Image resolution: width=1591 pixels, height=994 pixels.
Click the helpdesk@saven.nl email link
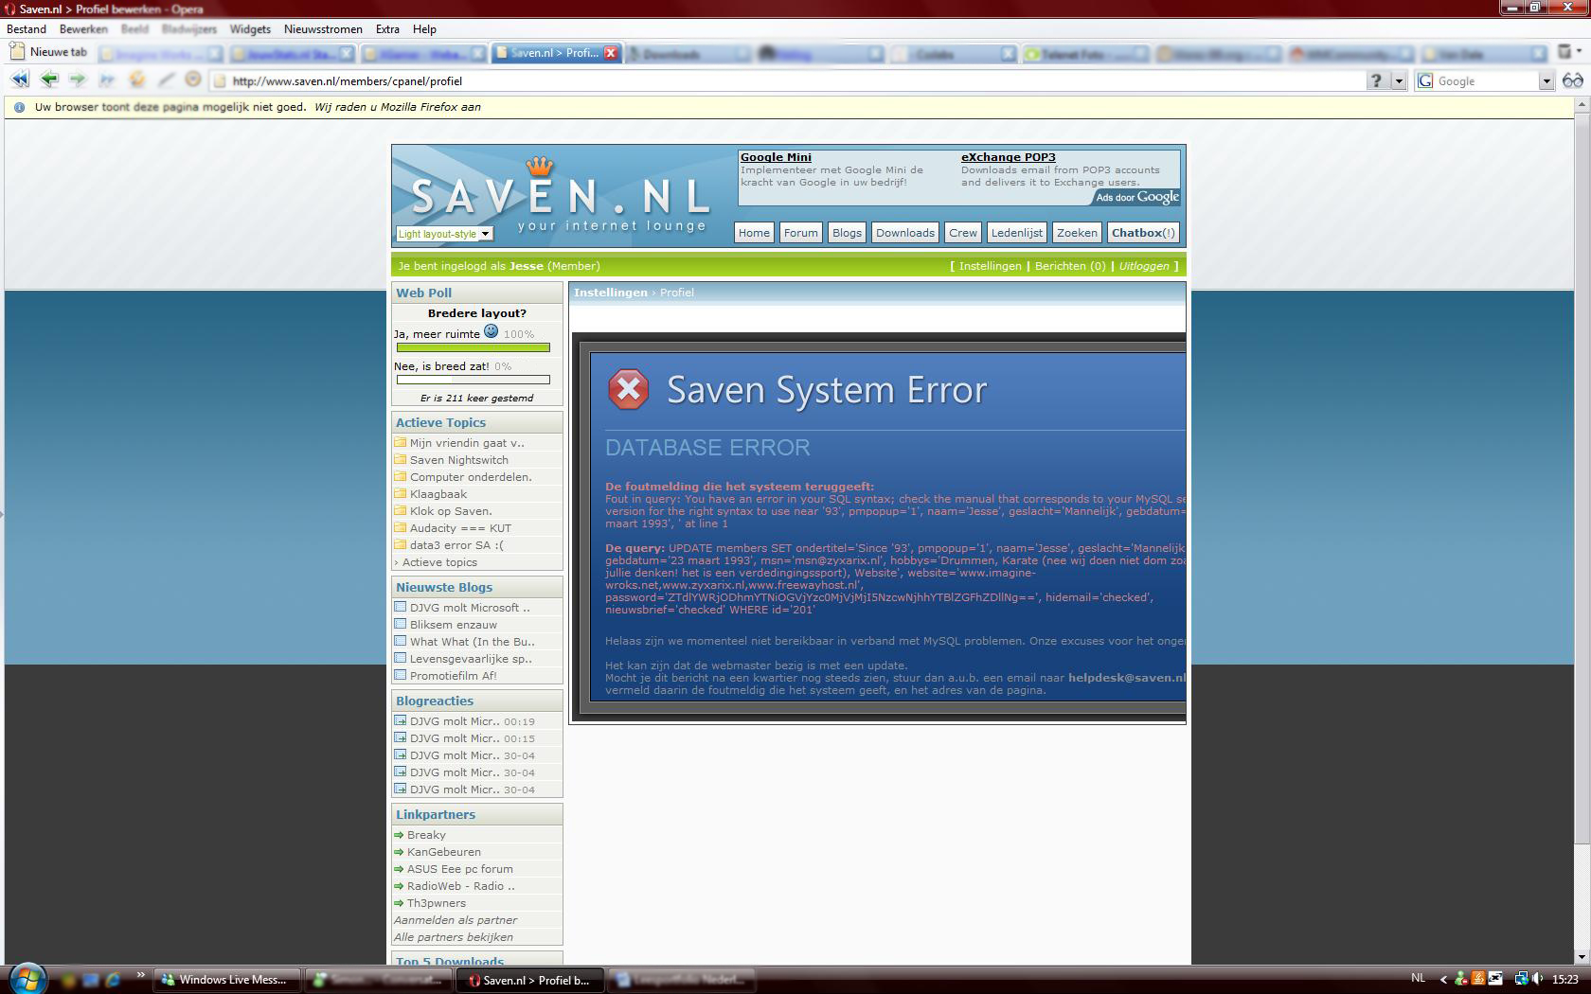pyautogui.click(x=1126, y=678)
